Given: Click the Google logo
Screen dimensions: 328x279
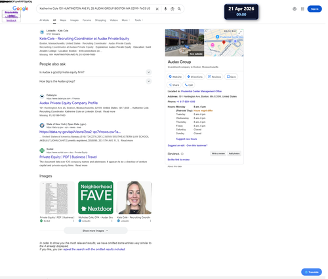Looking at the screenshot, I should click(20, 9).
